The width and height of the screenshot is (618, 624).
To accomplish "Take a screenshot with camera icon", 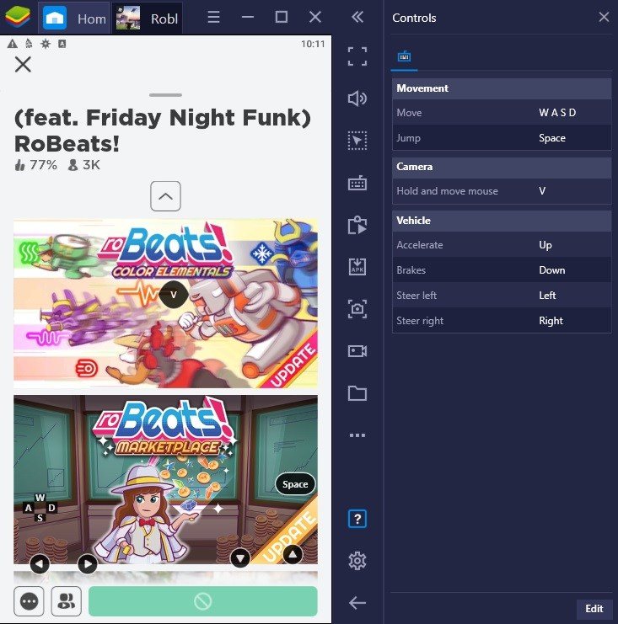I will [357, 309].
